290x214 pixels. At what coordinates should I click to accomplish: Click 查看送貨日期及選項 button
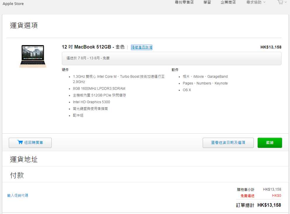[x=228, y=143]
